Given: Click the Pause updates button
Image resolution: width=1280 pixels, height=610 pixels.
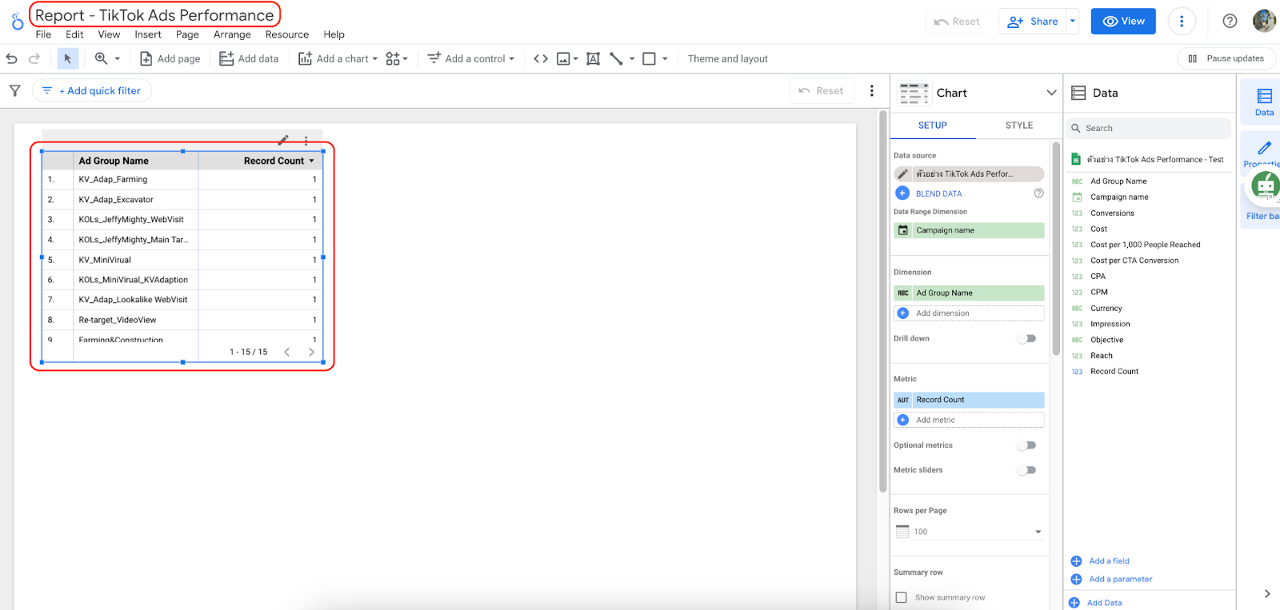Looking at the screenshot, I should click(1226, 58).
